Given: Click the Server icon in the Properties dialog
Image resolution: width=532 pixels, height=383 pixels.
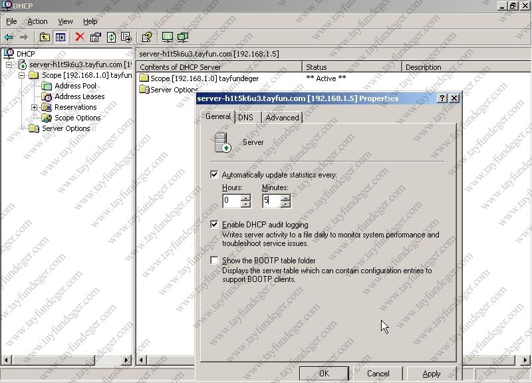Looking at the screenshot, I should [x=223, y=142].
